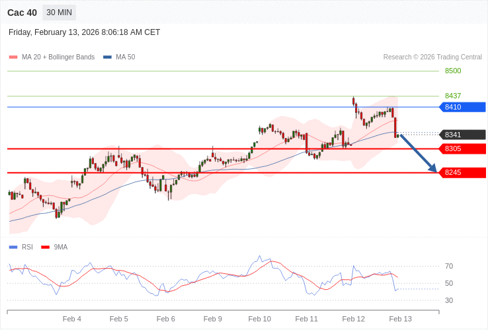Viewport: 488px width, 330px height.
Task: Click the RSI 70 level label
Action: pyautogui.click(x=449, y=267)
